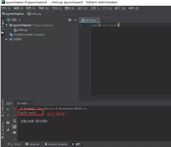This screenshot has width=171, height=147.
Task: Select the hello.py editor tab
Action: pyautogui.click(x=89, y=20)
